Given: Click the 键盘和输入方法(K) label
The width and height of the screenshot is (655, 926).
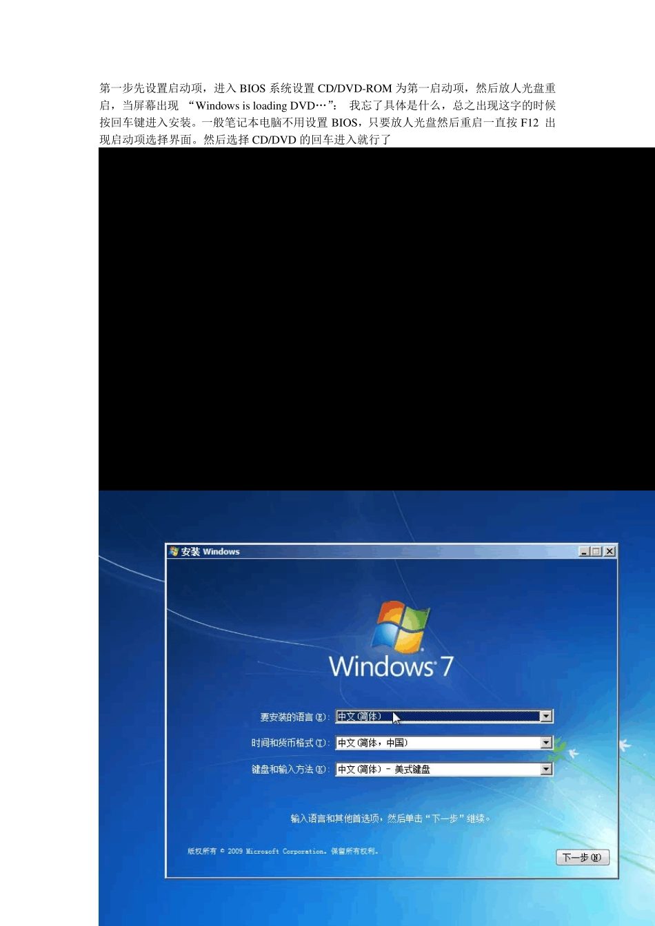Looking at the screenshot, I should (291, 770).
